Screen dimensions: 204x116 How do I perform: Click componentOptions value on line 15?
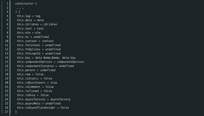coord(70,62)
